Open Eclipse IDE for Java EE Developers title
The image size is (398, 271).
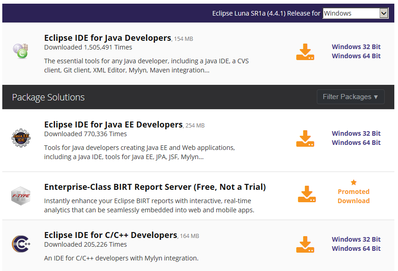tap(113, 125)
